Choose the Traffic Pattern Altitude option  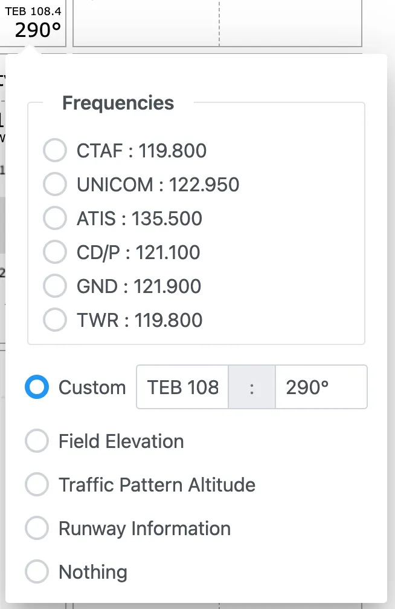[37, 485]
